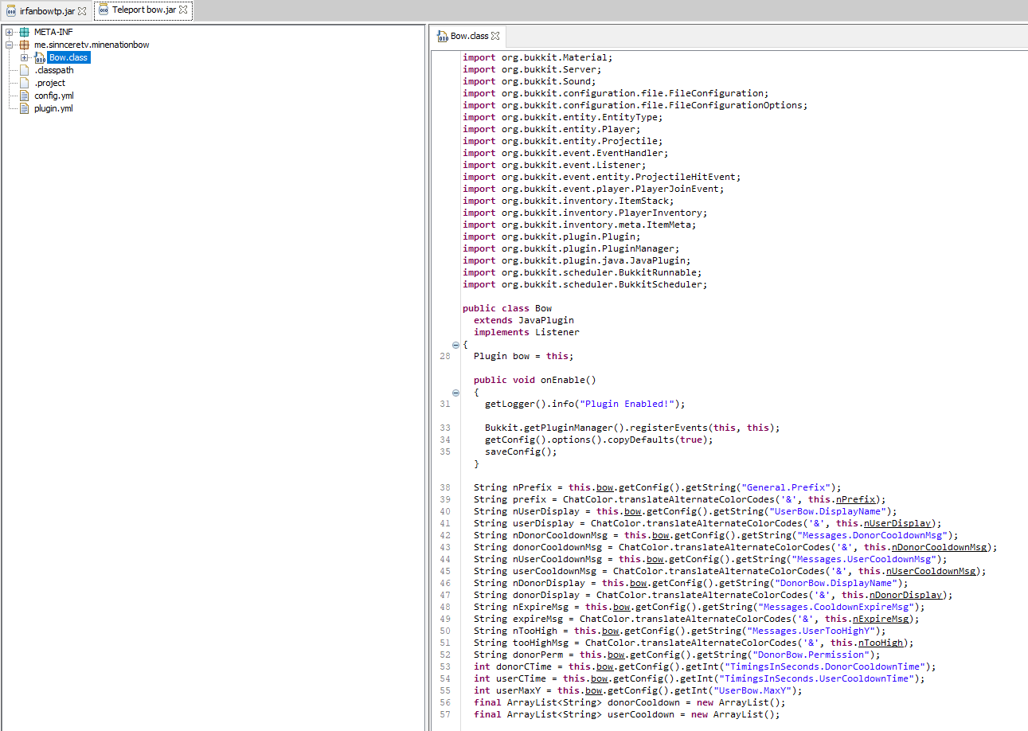Close the Bow.class editor tab
The height and width of the screenshot is (731, 1028).
495,36
